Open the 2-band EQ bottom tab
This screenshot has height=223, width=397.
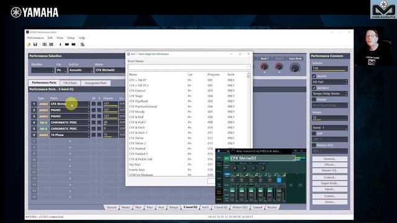click(x=221, y=208)
